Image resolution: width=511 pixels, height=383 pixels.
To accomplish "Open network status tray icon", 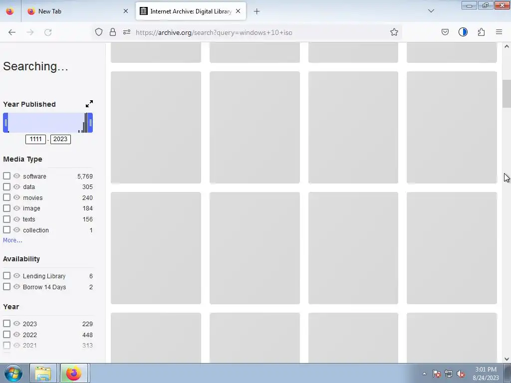I will click(x=449, y=374).
